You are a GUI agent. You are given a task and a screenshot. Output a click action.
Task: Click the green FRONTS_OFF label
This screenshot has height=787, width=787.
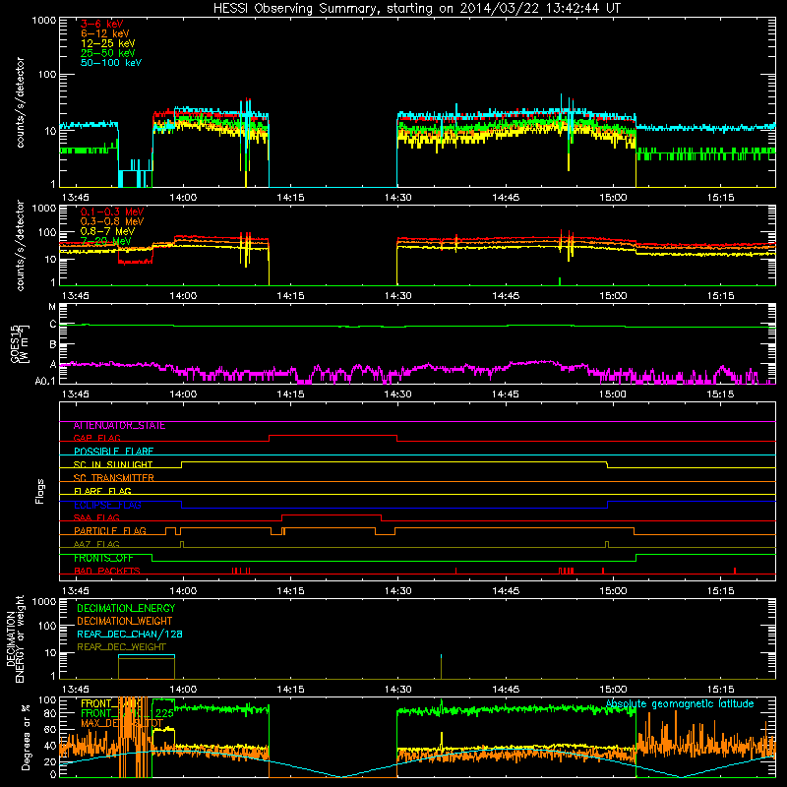103,558
